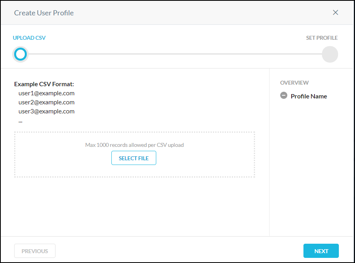Screen dimensions: 355x263
Task: Click the gray Set Profile step circle
Action: (330, 54)
